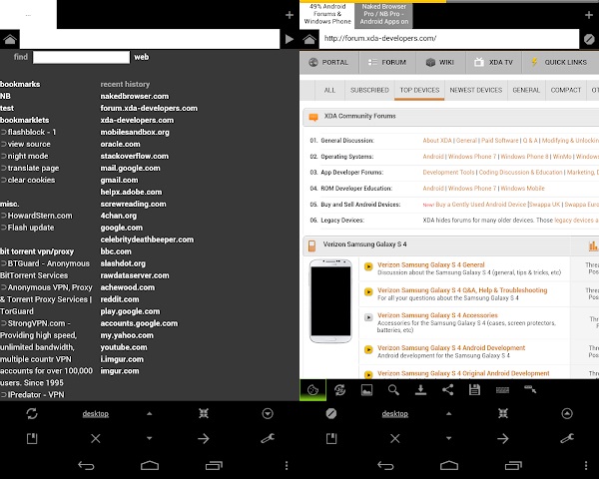The width and height of the screenshot is (599, 479).
Task: Click the forum.xda-developers.com address bar
Action: pos(449,39)
